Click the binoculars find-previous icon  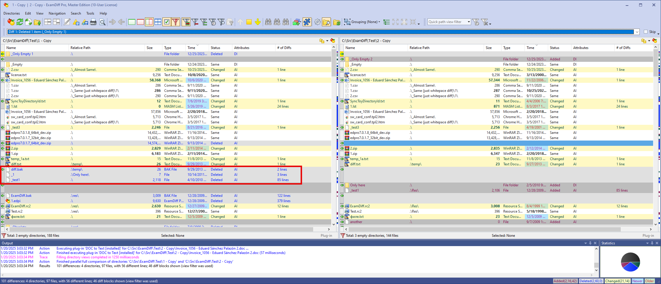coord(286,22)
